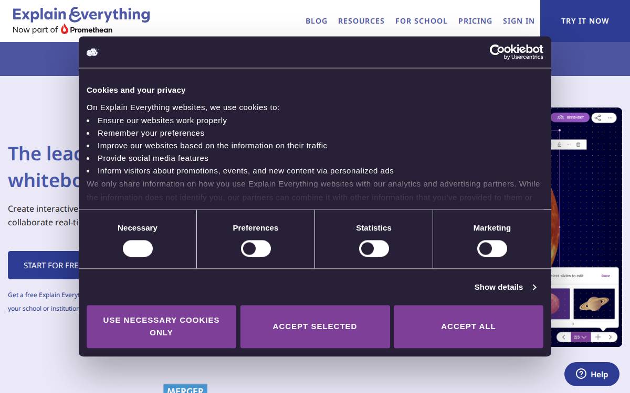Click the three-dots menu beside share icon
This screenshot has height=393, width=630.
(x=610, y=117)
